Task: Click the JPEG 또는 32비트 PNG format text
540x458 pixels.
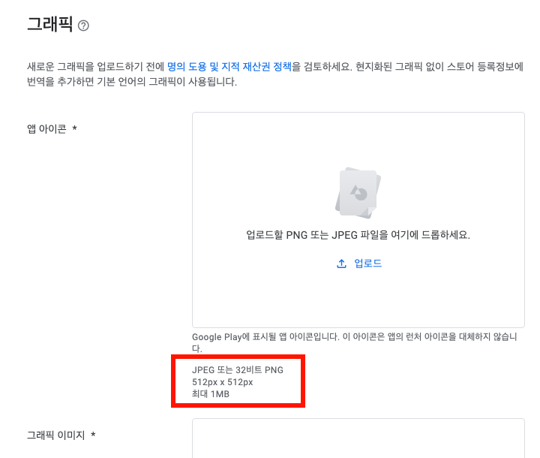Action: coord(238,370)
